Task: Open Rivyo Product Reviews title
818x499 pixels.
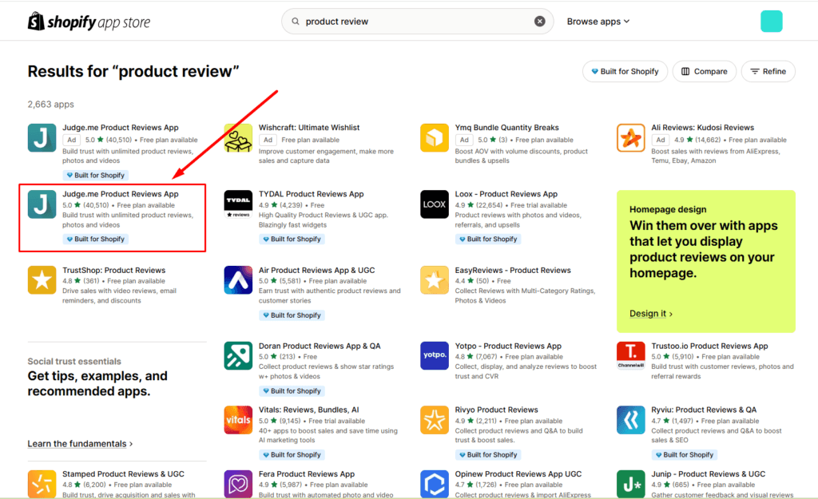Action: click(x=497, y=410)
